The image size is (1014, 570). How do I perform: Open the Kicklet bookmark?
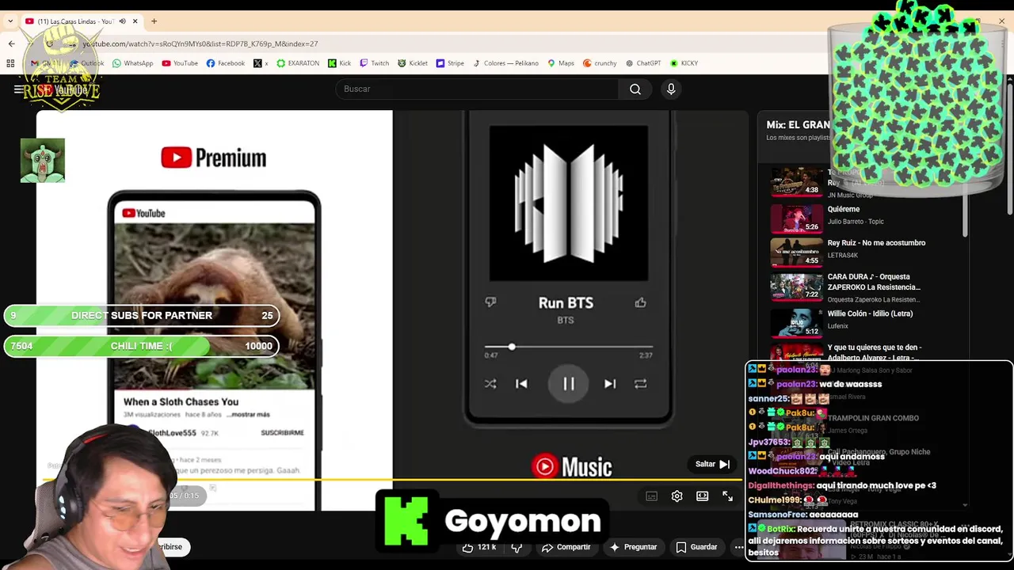tap(413, 63)
